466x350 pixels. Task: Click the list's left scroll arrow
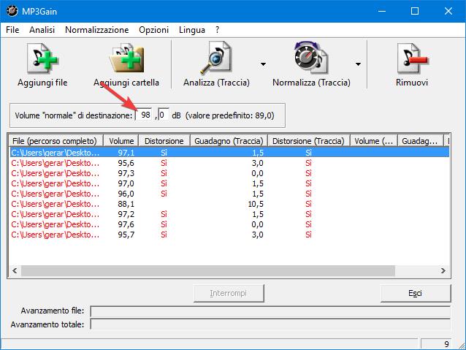point(15,270)
